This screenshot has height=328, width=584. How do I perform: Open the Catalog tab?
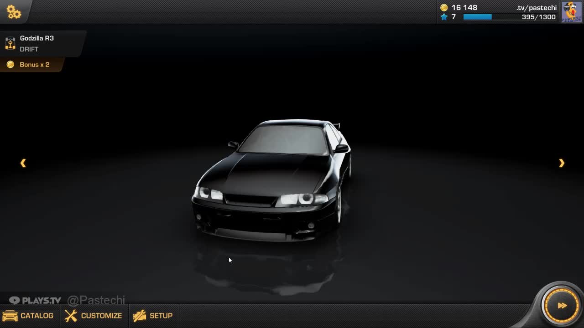point(28,316)
